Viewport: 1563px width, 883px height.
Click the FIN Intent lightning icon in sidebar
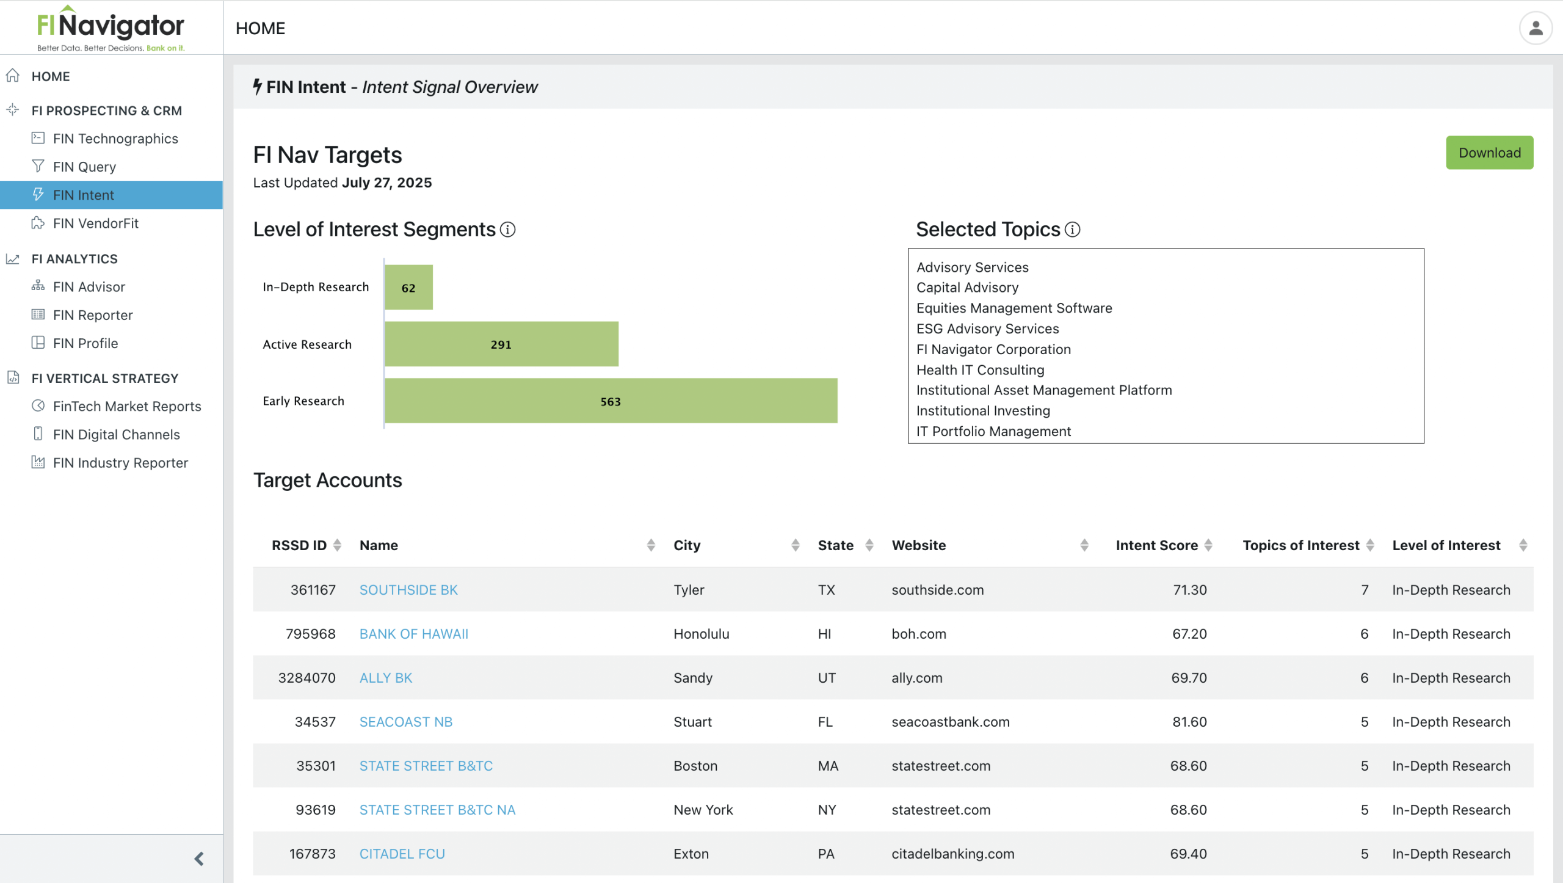[38, 194]
